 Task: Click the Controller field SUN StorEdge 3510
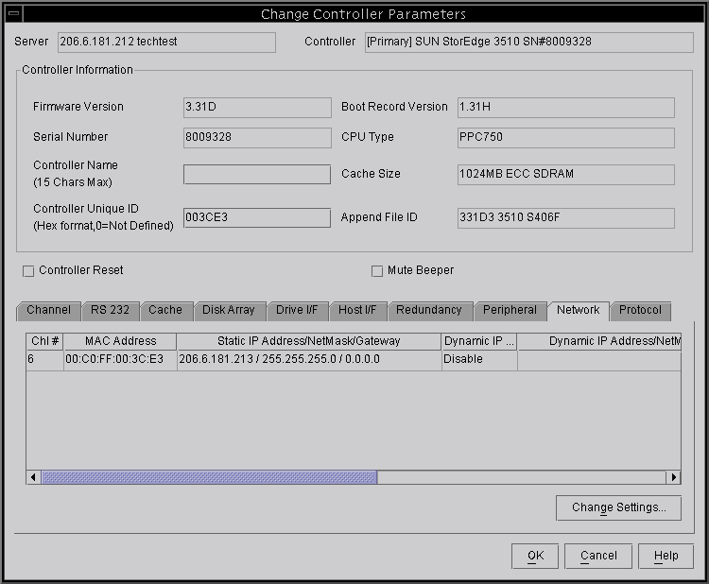click(528, 42)
